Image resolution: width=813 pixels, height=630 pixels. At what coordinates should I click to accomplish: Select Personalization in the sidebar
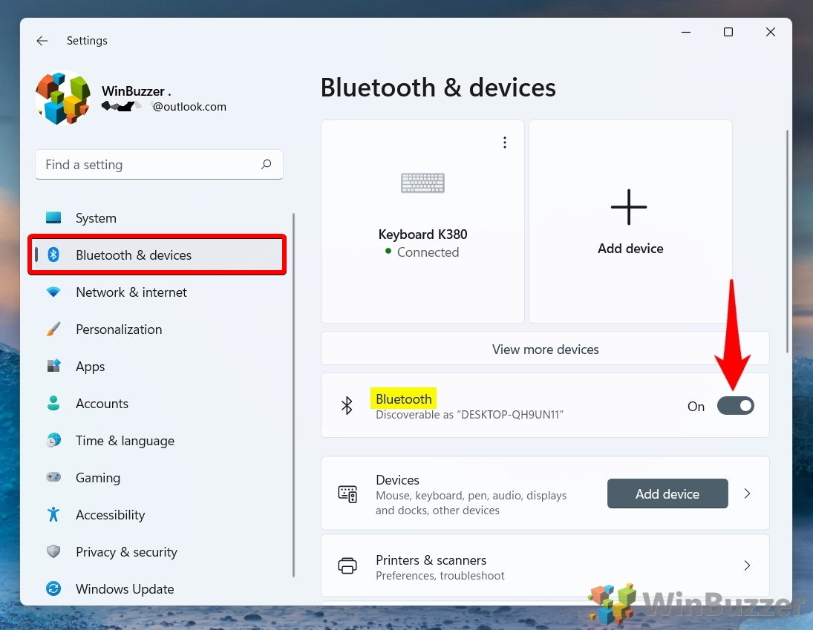tap(119, 329)
